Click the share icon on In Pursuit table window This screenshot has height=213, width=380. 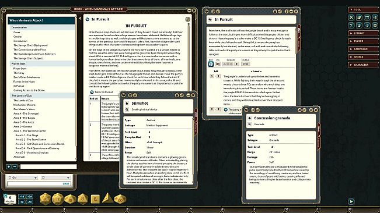[280, 12]
